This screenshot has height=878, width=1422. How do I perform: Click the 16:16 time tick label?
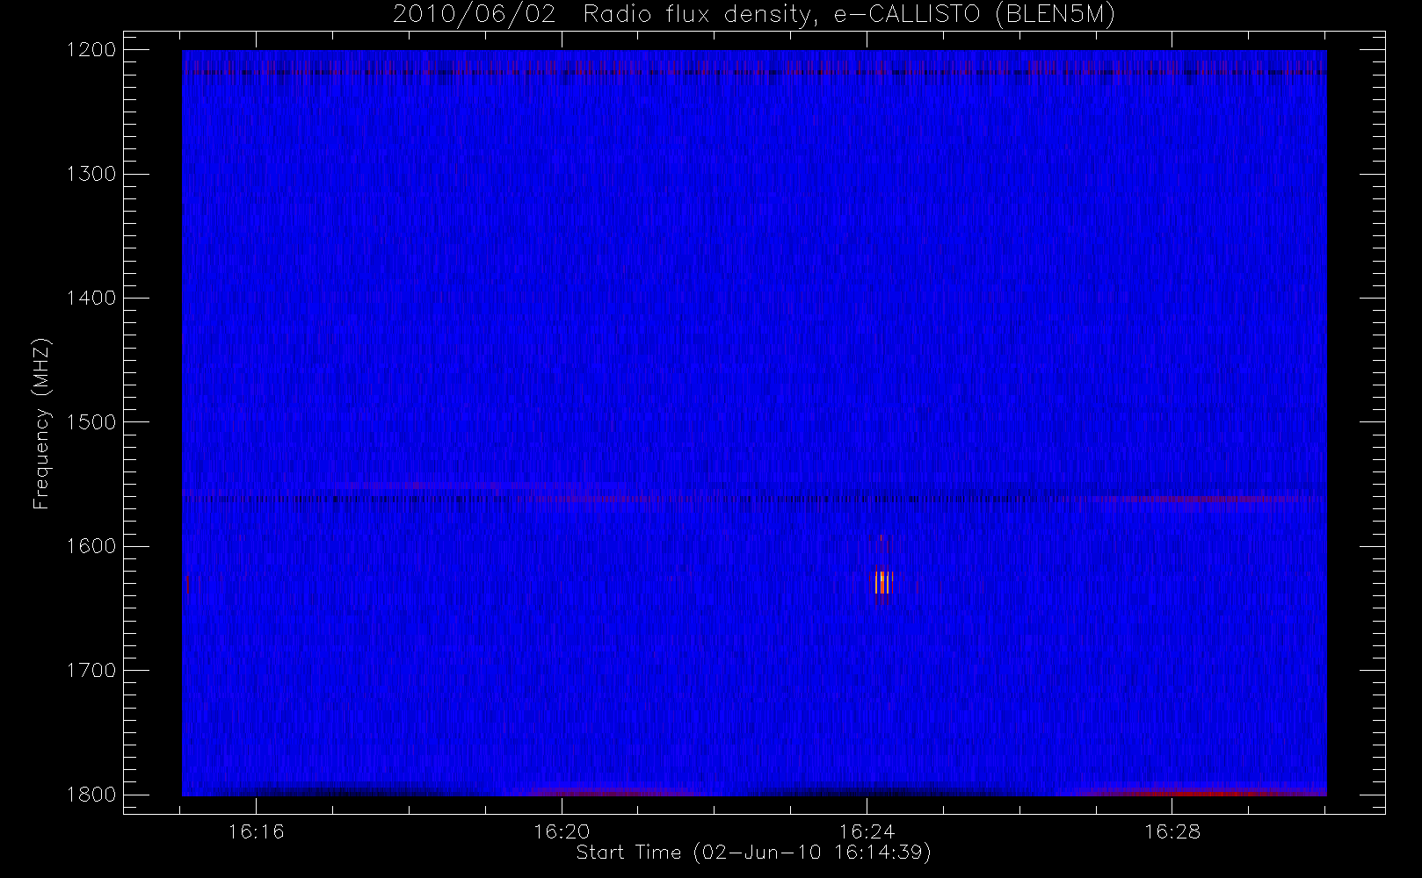tap(256, 831)
